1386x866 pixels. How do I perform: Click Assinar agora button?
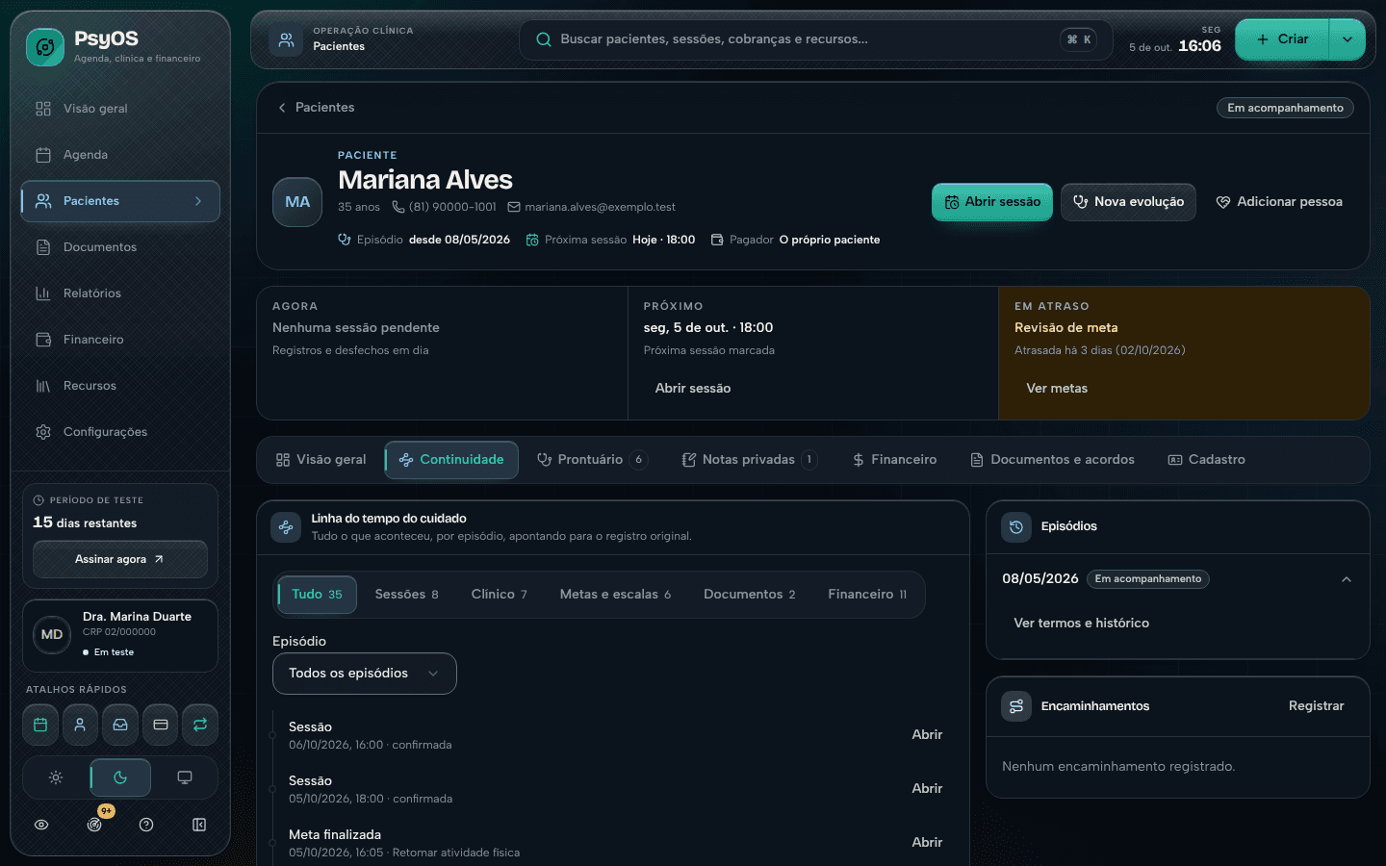(x=120, y=559)
